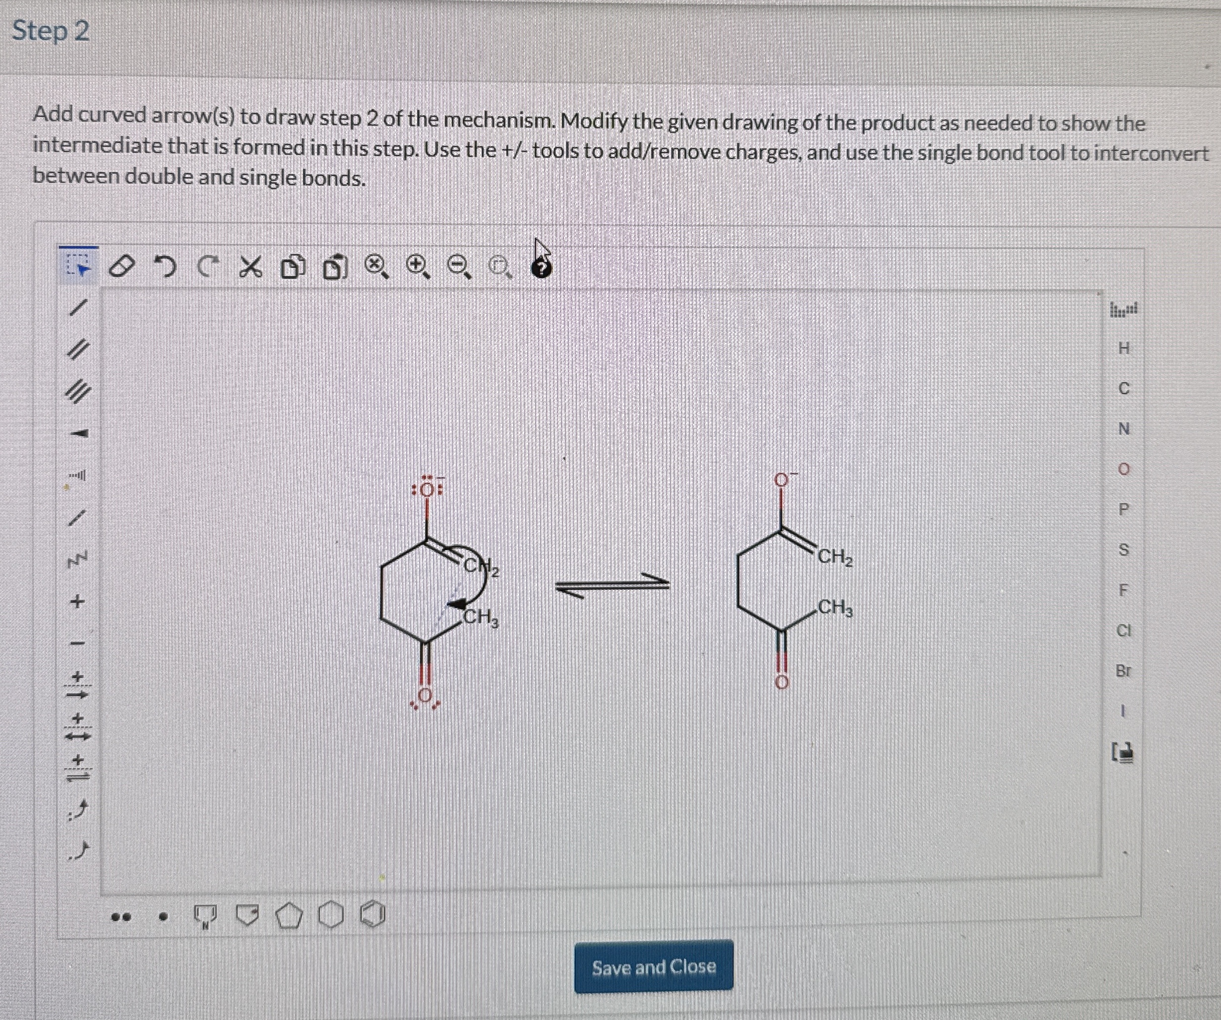The image size is (1221, 1020).
Task: Select the single bond tool
Action: [x=78, y=307]
